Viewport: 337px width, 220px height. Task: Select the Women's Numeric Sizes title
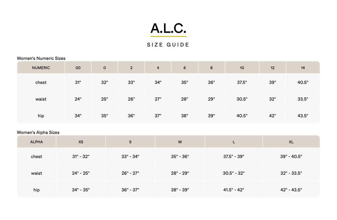click(x=41, y=58)
